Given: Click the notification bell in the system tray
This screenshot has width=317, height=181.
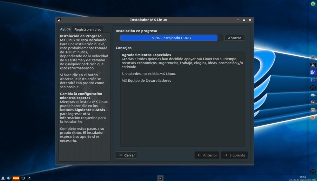Looking at the screenshot, I should (3, 178).
